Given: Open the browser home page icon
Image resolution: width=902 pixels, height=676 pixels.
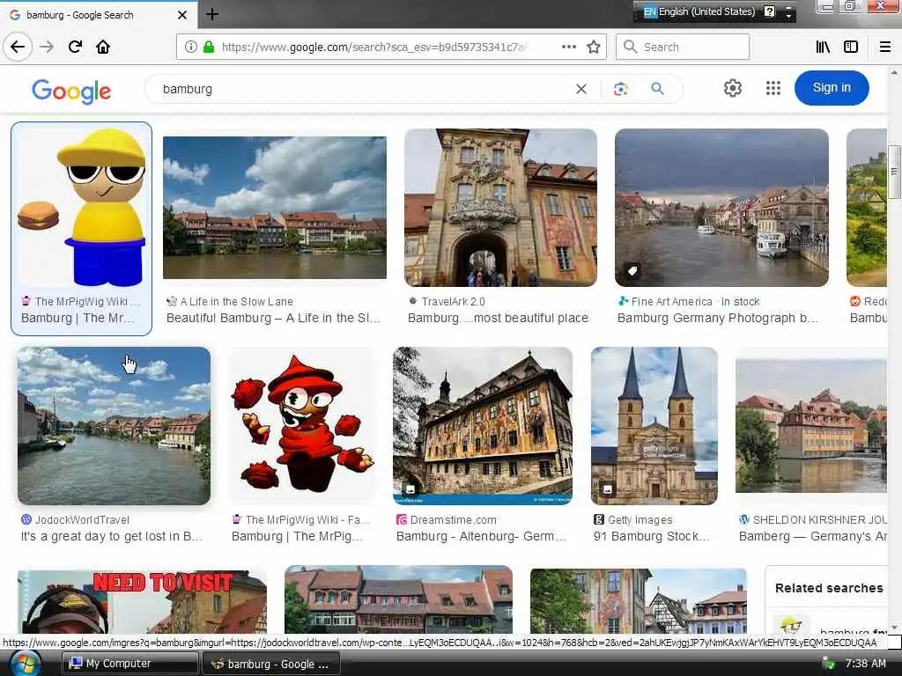Looking at the screenshot, I should pos(103,47).
